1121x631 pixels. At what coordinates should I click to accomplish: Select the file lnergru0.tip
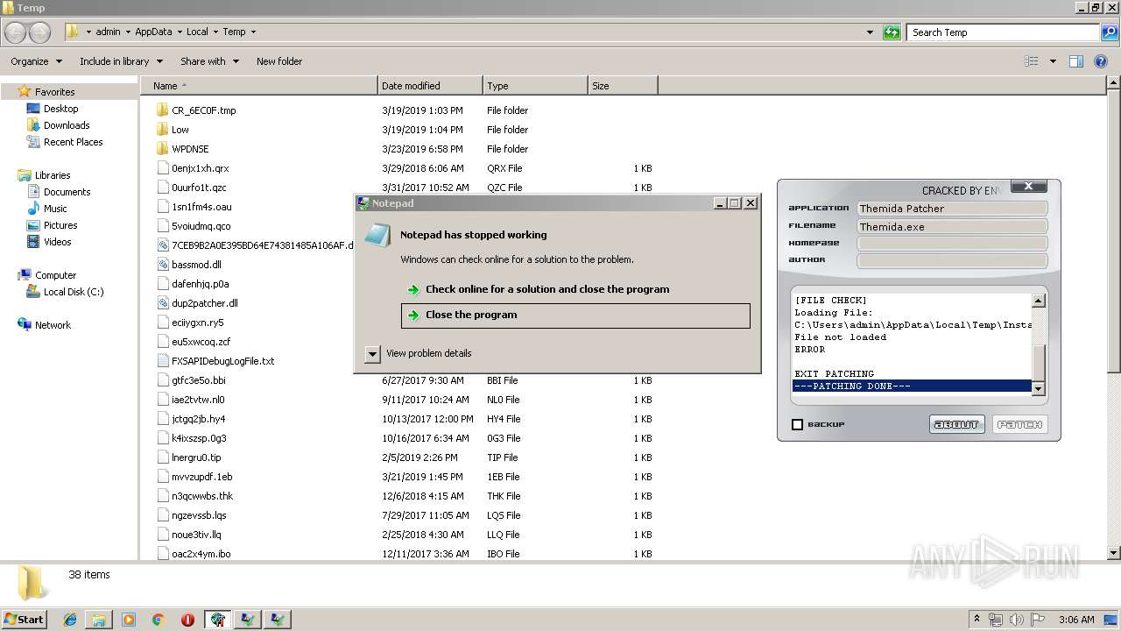click(196, 457)
